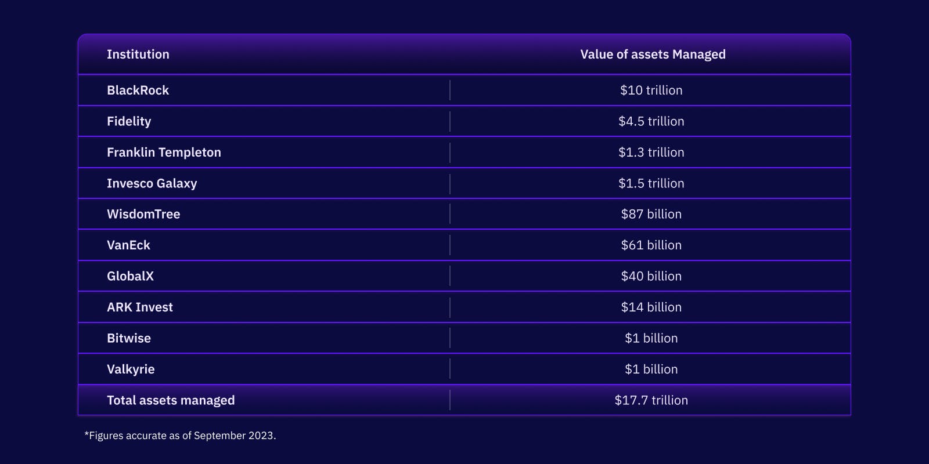Screen dimensions: 929x464
Task: Select the Invesco Galaxy cell
Action: tap(152, 184)
